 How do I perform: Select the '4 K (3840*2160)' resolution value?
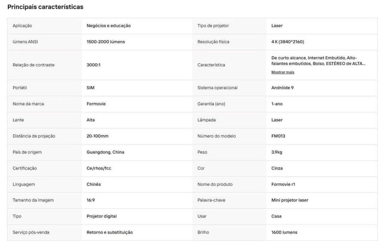(x=288, y=42)
